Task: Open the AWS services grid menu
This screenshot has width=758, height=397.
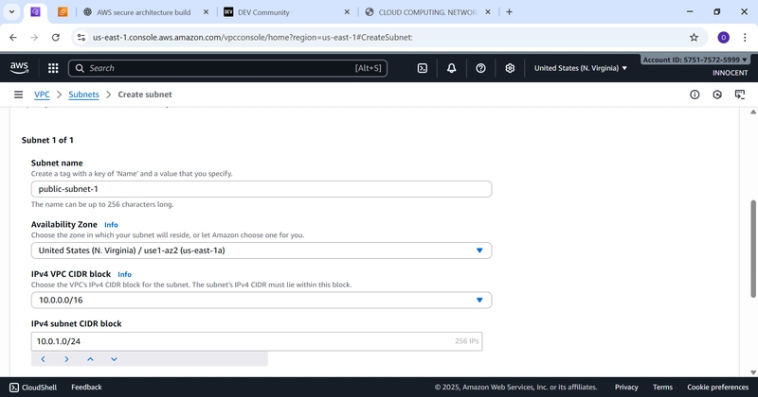Action: 53,68
